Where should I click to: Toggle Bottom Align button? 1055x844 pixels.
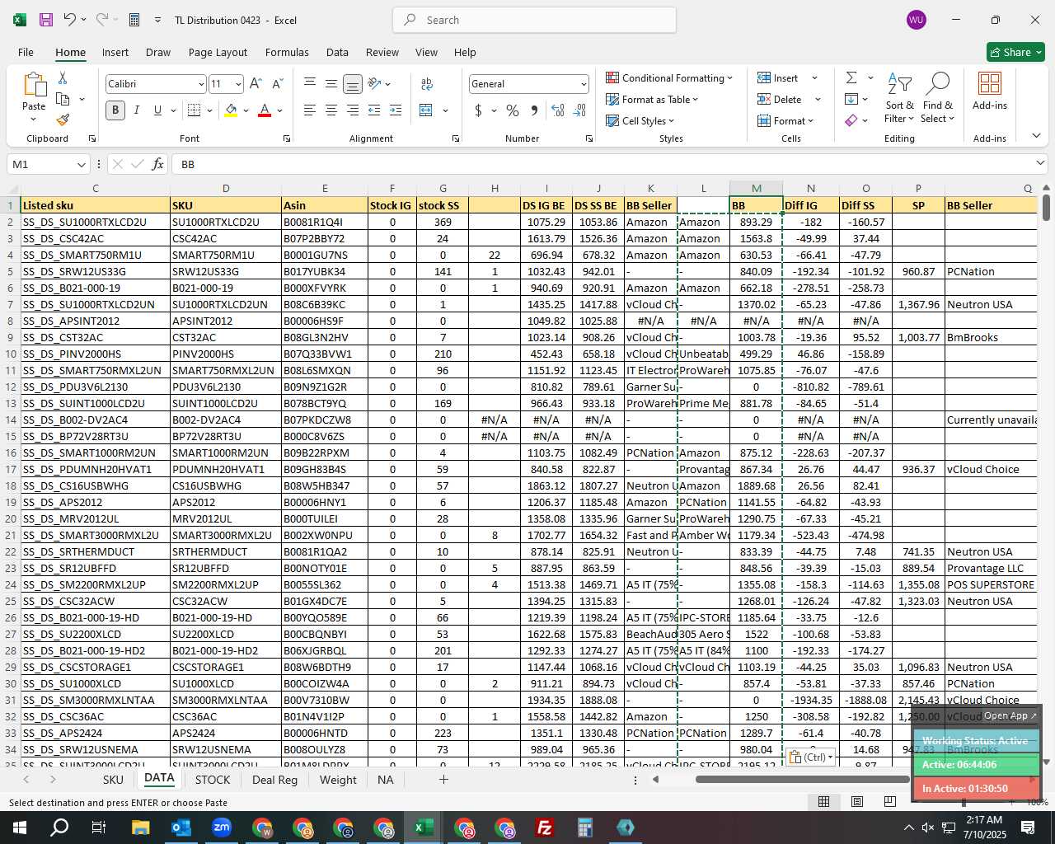(353, 84)
